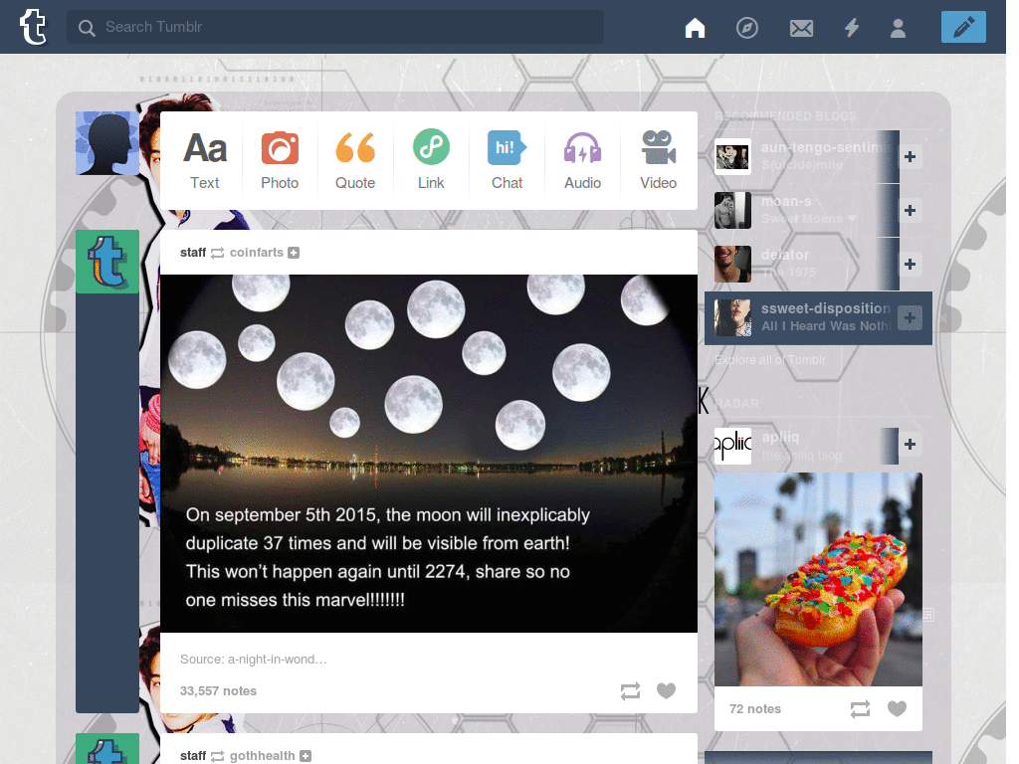Open the Explore compass icon
This screenshot has width=1019, height=764.
[x=746, y=27]
